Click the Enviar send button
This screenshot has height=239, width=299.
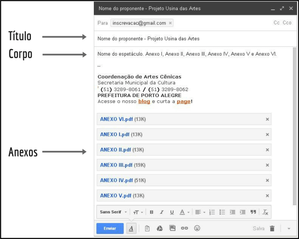tap(110, 228)
